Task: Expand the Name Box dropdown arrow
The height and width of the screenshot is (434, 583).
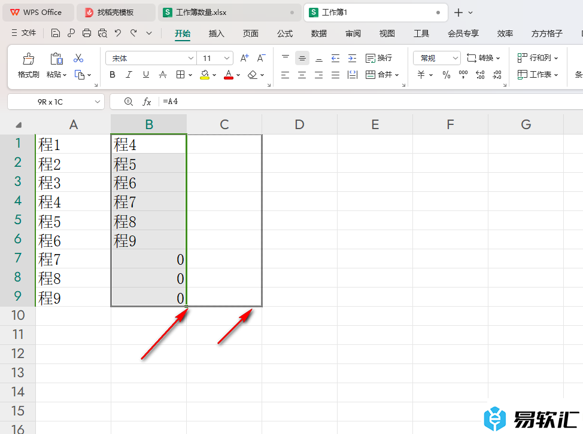Action: 98,102
